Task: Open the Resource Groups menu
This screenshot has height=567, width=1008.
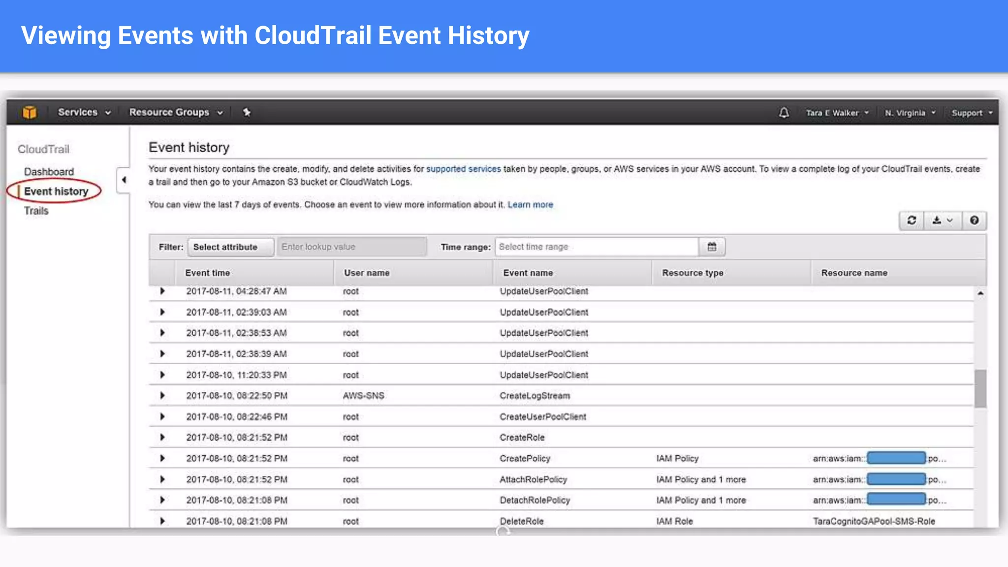Action: click(x=176, y=112)
